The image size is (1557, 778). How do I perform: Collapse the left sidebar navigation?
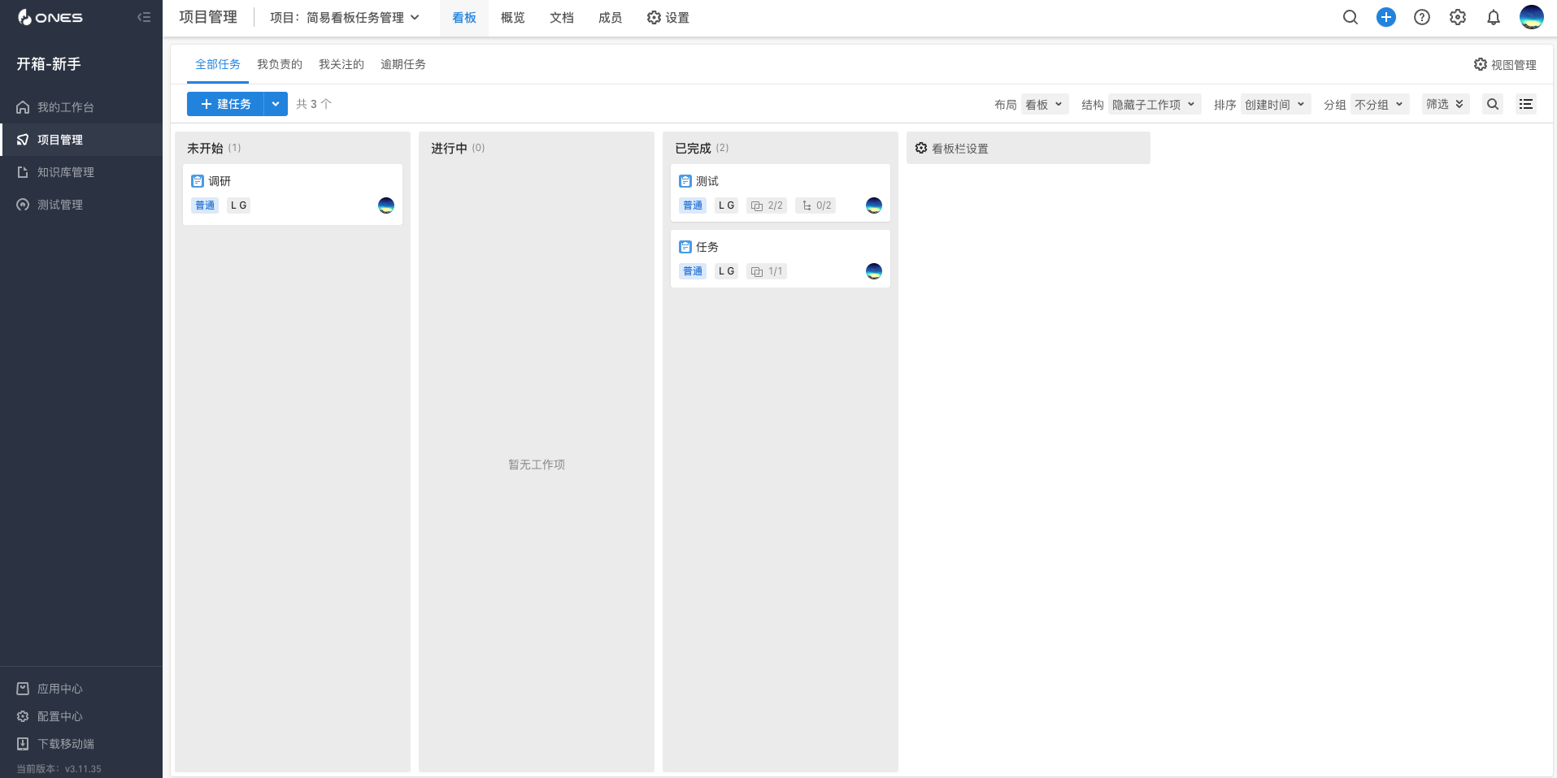pos(144,17)
